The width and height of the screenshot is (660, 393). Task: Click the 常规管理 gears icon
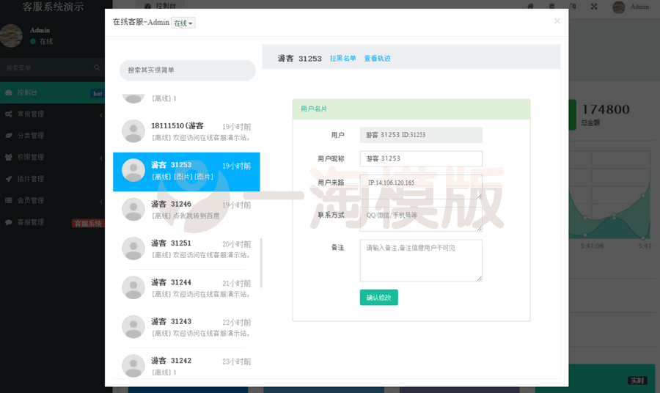point(8,114)
